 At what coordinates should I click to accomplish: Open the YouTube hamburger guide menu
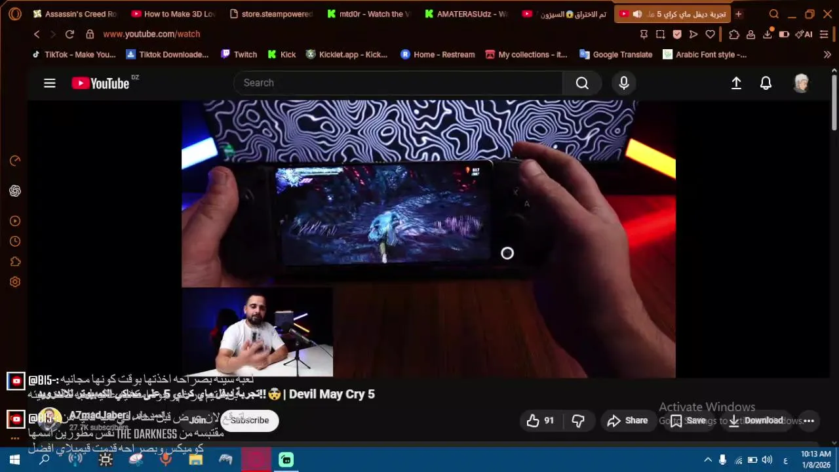50,83
